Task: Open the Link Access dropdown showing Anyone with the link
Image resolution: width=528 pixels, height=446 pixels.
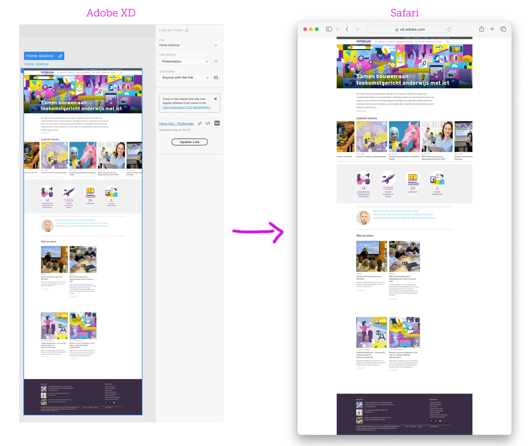Action: point(185,78)
